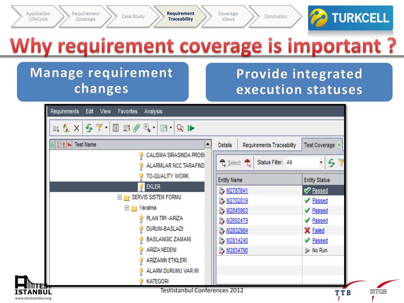Open the dropdown arrow beside the zoom icon
404x303 pixels.
click(x=153, y=128)
